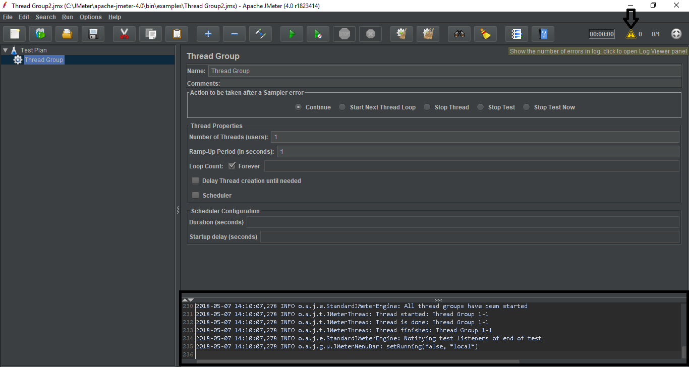Click the Save test plan icon
Viewport: 689px width, 367px height.
click(93, 34)
